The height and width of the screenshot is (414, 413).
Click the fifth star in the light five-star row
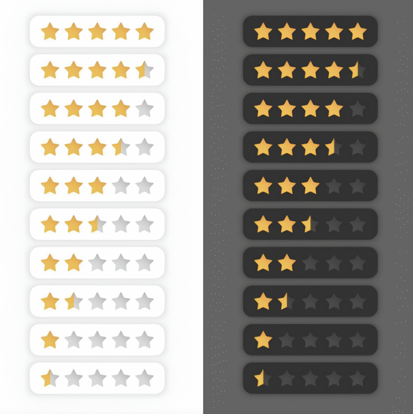(144, 31)
